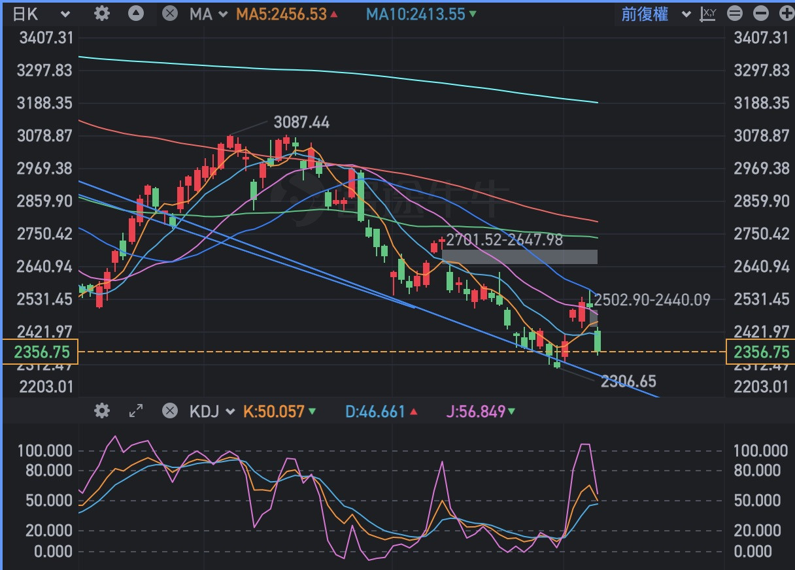Zoom out chart with minus icon
The image size is (795, 570).
[x=760, y=14]
